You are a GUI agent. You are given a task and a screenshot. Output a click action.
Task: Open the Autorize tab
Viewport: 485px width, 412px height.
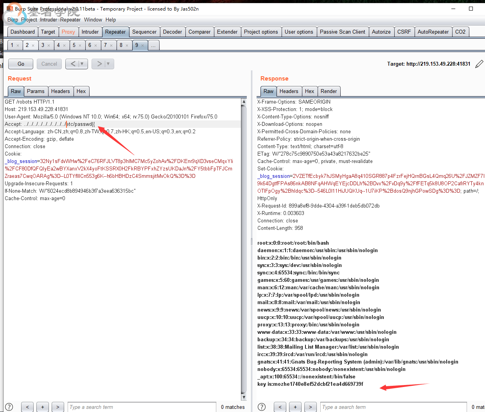[x=381, y=32]
